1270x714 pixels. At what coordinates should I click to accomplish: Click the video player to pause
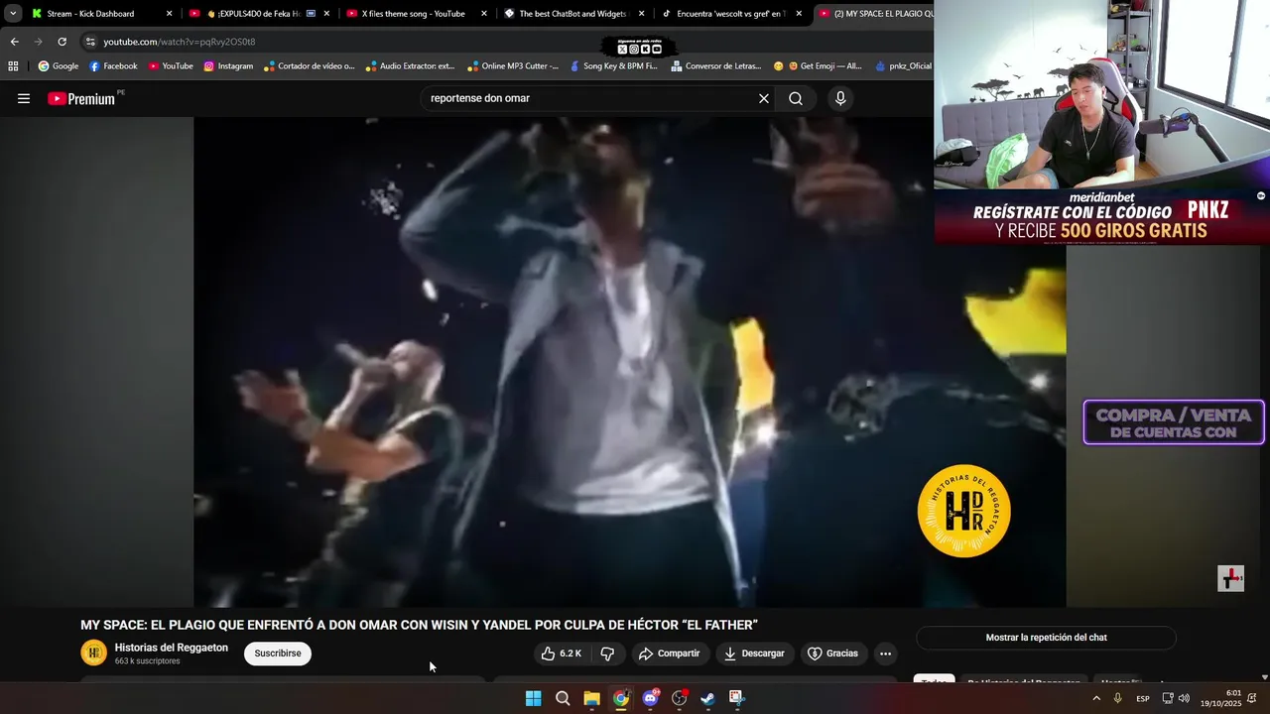tap(629, 362)
